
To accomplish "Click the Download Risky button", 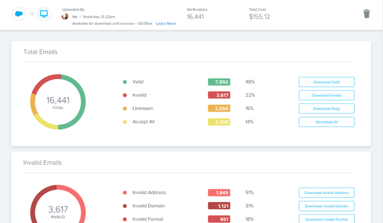I will point(327,109).
